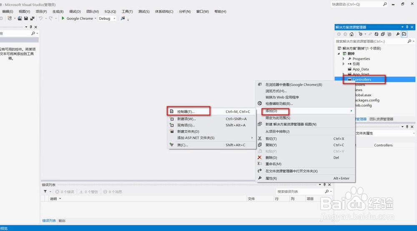Screen dimensions: 417x231
Task: Open the 调试(D) menu in the menu bar
Action: pos(75,11)
